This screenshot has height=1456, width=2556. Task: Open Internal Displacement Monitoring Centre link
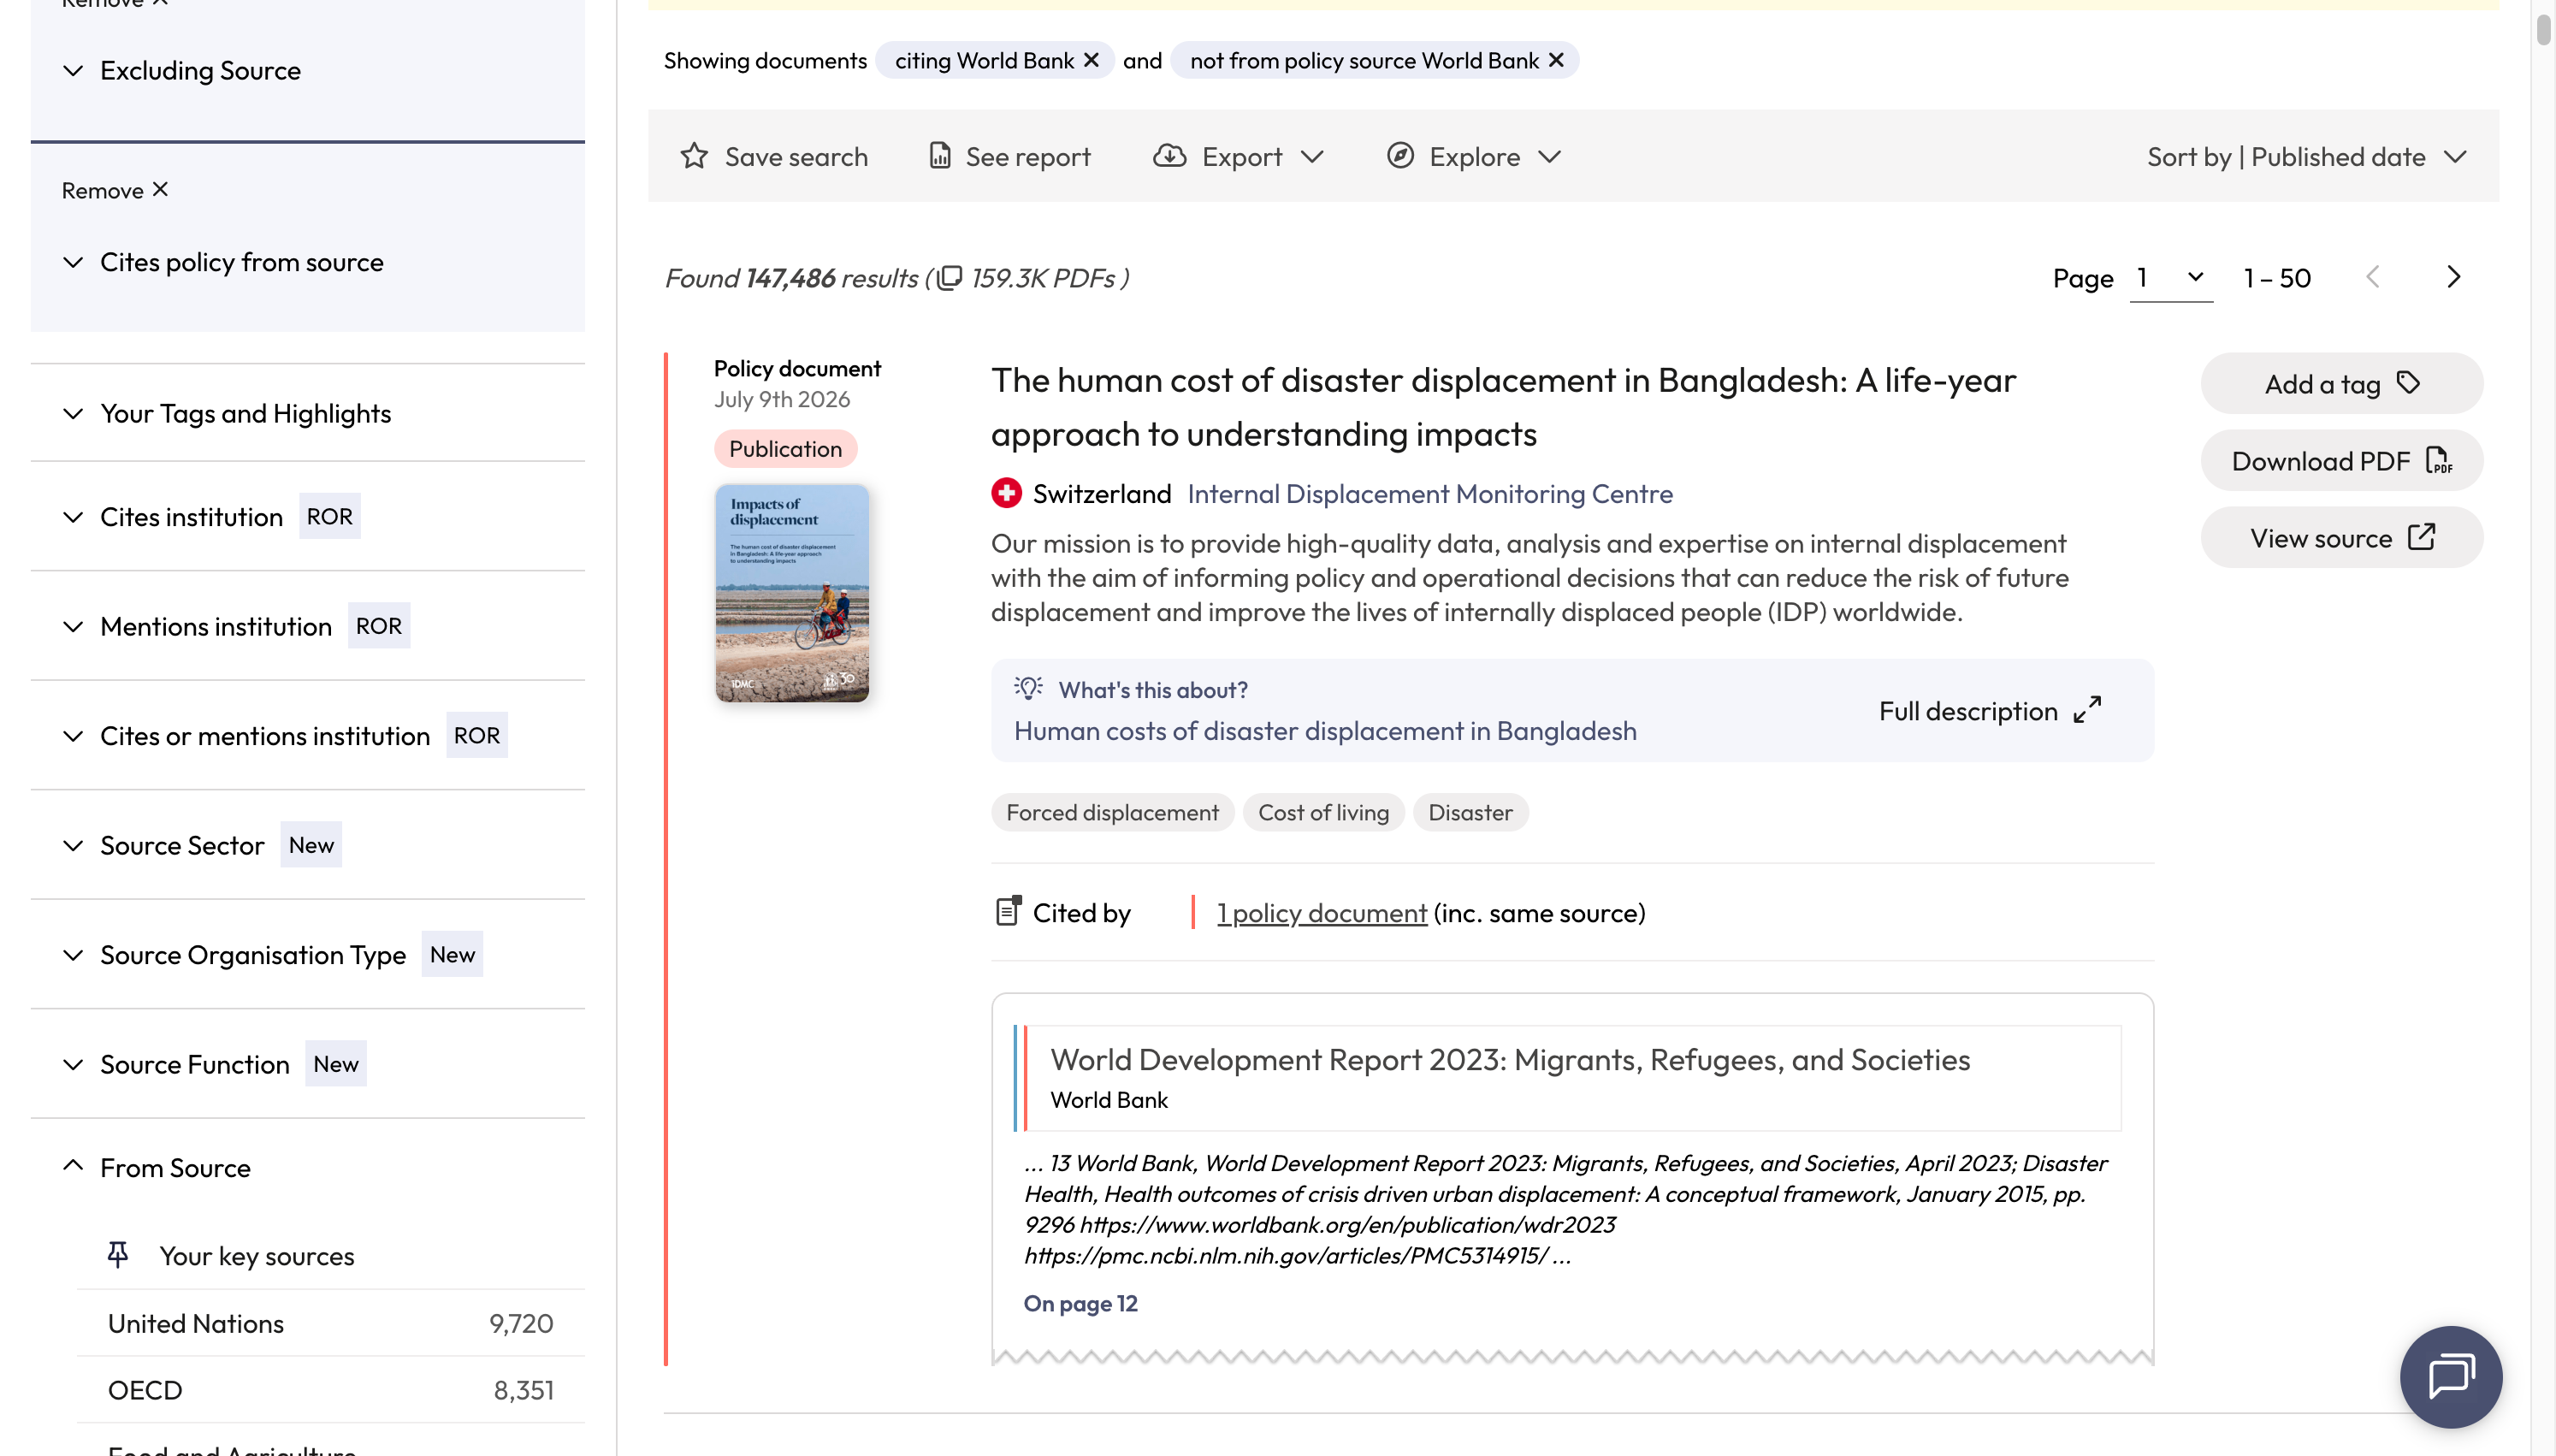1429,494
